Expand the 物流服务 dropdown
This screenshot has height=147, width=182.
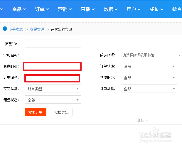point(149,77)
